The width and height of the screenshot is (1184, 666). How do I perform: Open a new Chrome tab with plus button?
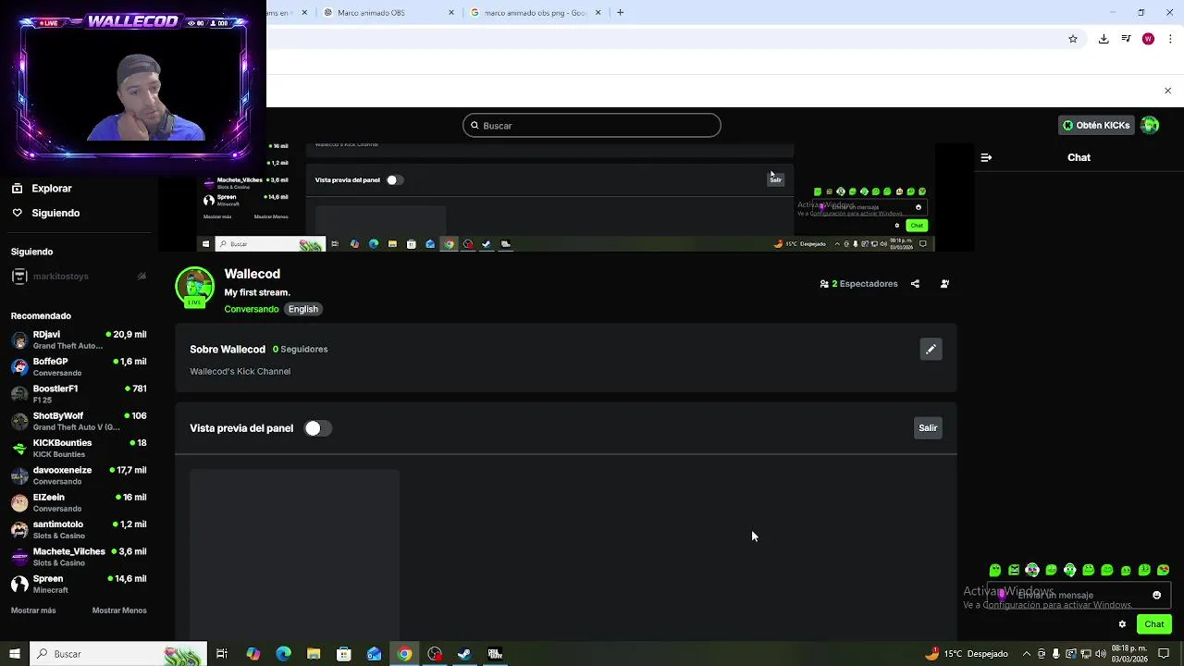[620, 12]
